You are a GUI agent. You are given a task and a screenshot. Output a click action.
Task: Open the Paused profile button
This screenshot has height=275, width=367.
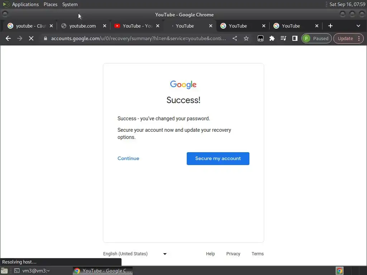316,38
